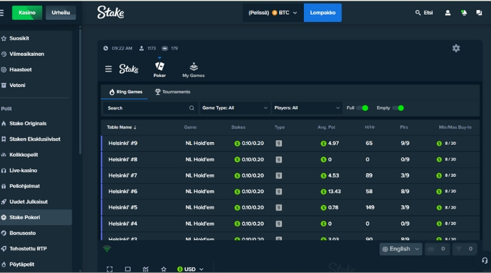Image resolution: width=491 pixels, height=273 pixels.
Task: Select the Kasino tab
Action: 27,13
